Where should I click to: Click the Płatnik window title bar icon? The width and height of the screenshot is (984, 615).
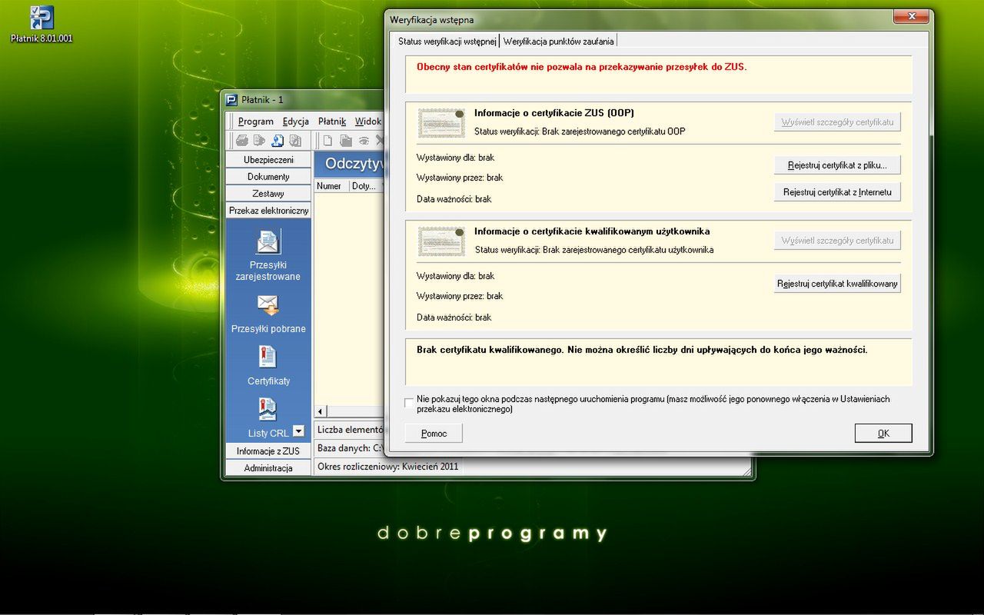(231, 100)
